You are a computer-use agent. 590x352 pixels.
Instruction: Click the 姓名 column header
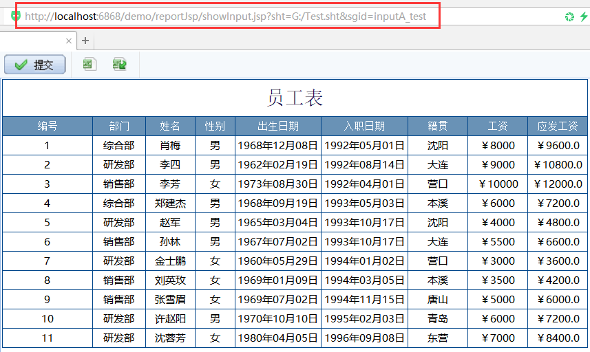point(170,126)
